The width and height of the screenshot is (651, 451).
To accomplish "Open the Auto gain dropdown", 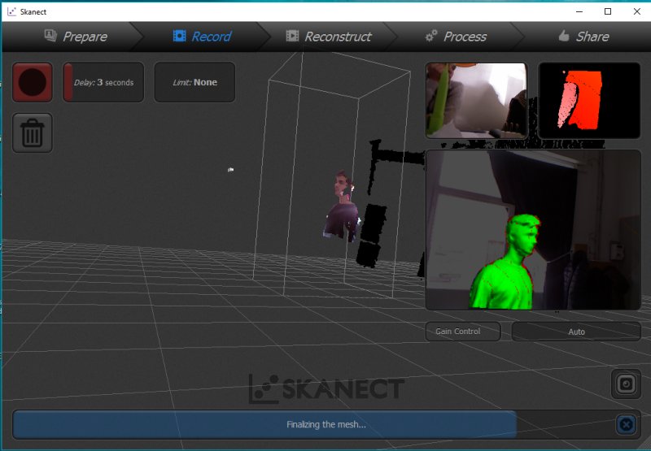I will click(576, 332).
